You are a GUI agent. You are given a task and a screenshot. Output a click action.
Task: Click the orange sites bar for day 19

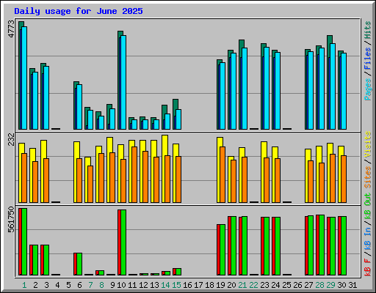[x=223, y=174]
